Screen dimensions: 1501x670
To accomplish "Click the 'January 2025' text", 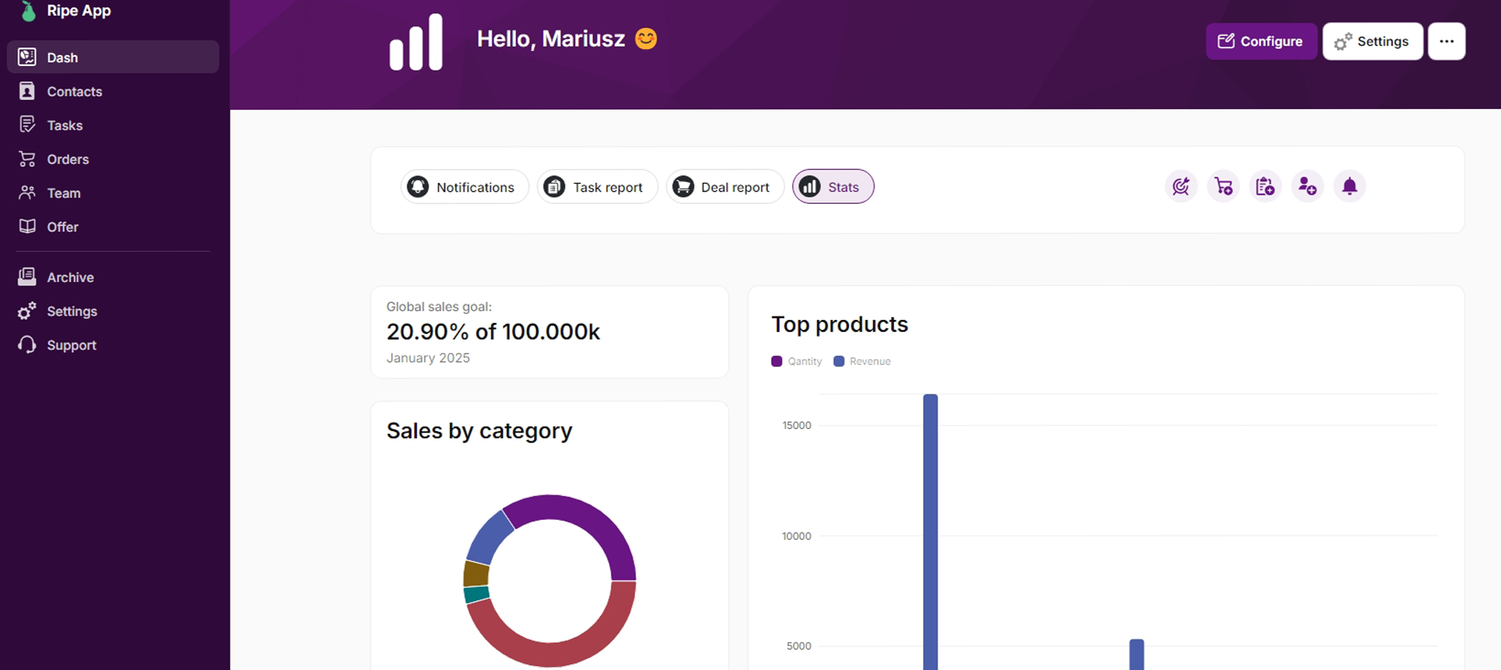I will (x=428, y=358).
